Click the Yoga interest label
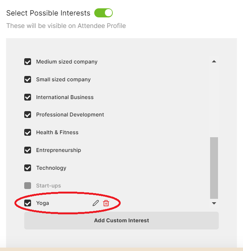This screenshot has width=243, height=251. click(42, 203)
